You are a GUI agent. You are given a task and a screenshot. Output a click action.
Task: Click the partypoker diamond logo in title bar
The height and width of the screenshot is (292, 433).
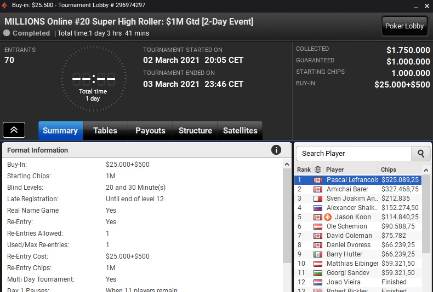tap(4, 5)
